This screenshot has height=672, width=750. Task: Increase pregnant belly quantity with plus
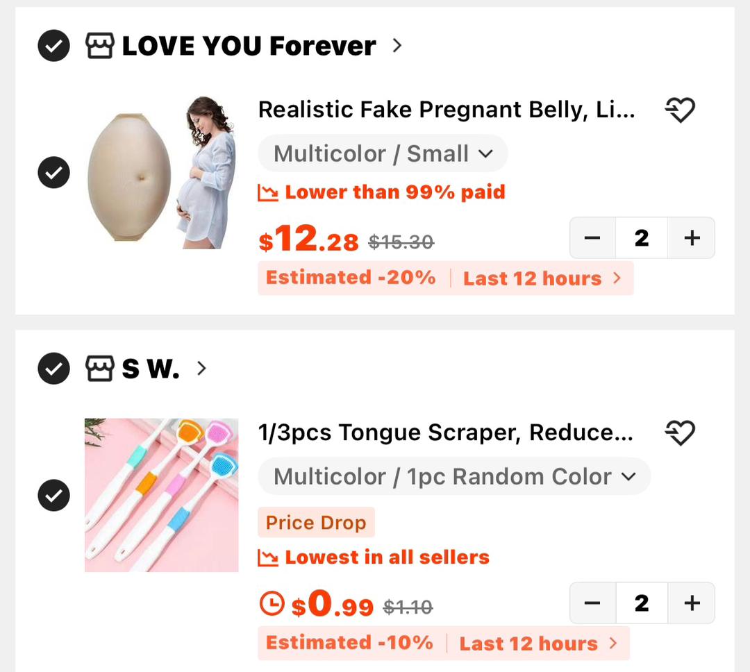pos(692,237)
